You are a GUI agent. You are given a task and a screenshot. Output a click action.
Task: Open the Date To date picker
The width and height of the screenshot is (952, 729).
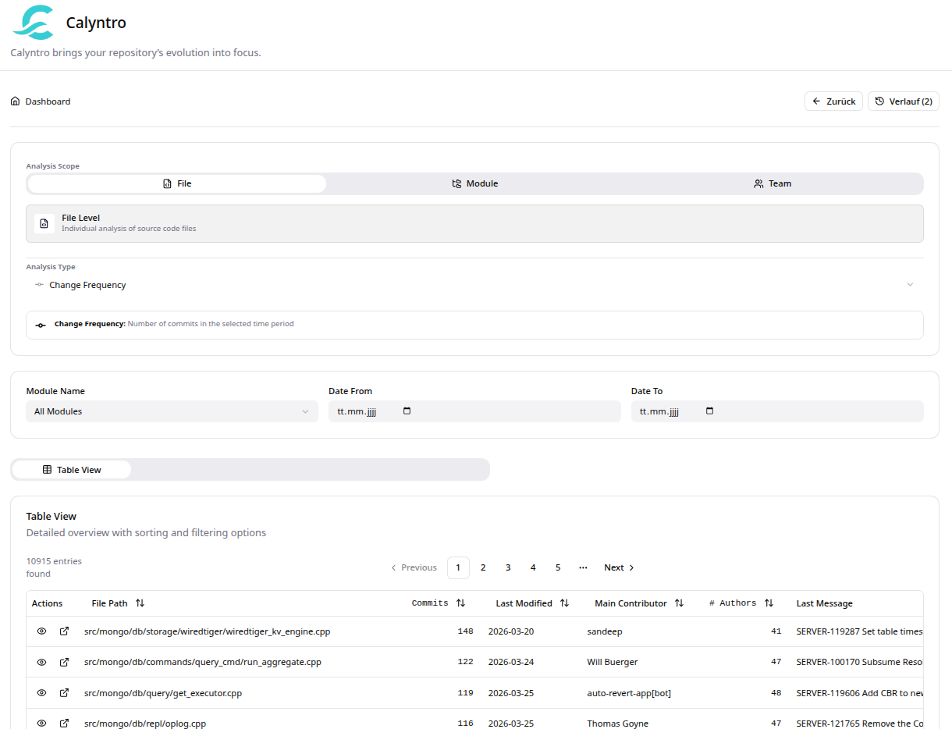point(709,411)
